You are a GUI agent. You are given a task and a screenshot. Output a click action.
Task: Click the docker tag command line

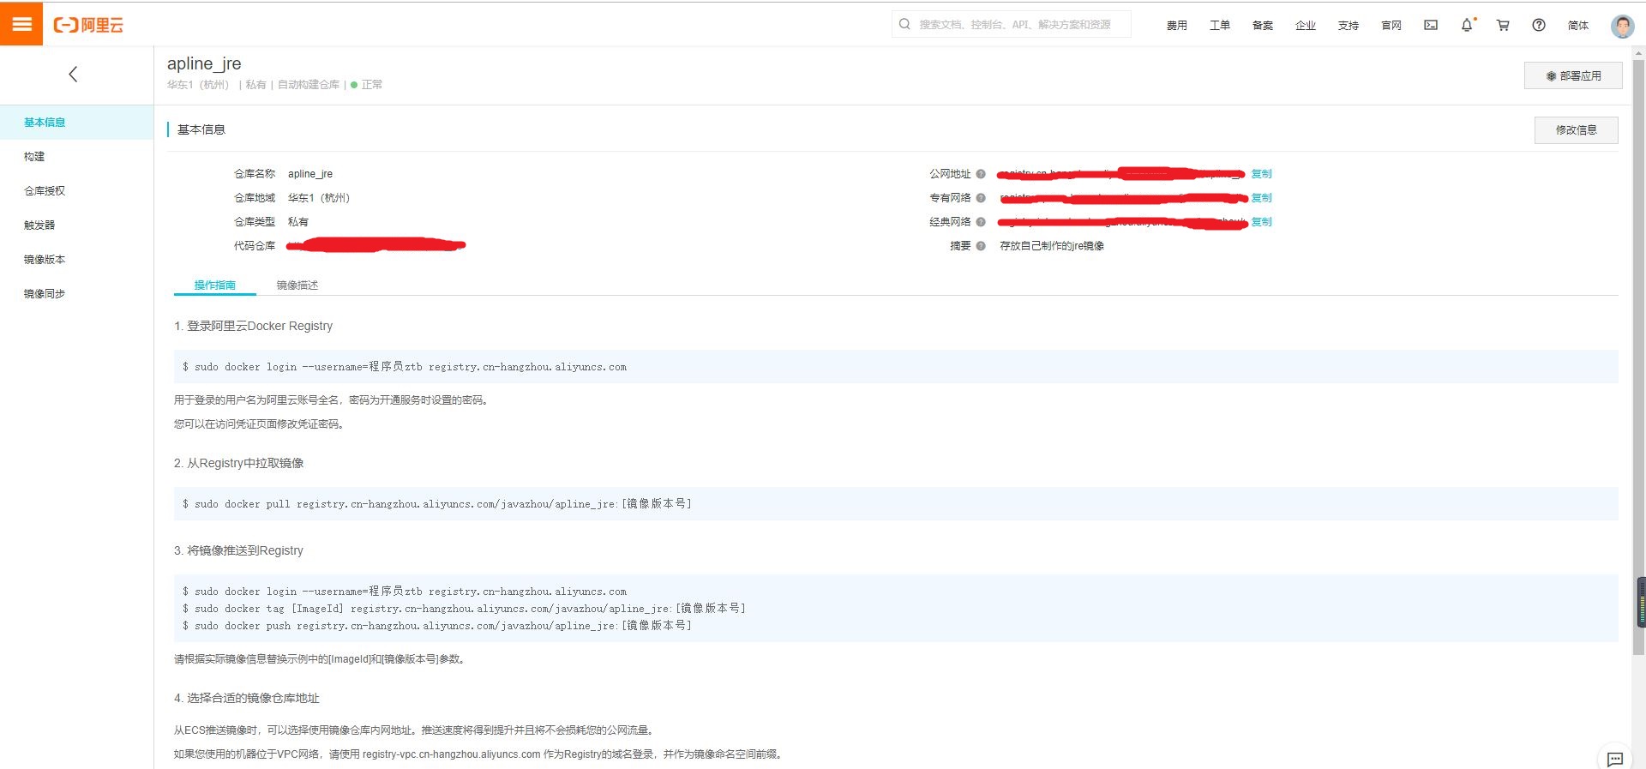464,609
